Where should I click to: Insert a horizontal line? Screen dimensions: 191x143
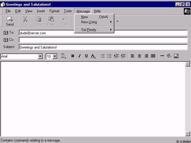[x=162, y=56]
